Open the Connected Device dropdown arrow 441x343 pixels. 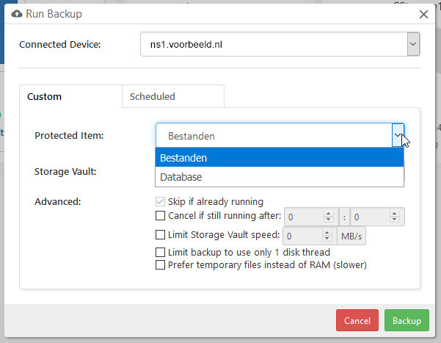pyautogui.click(x=413, y=44)
